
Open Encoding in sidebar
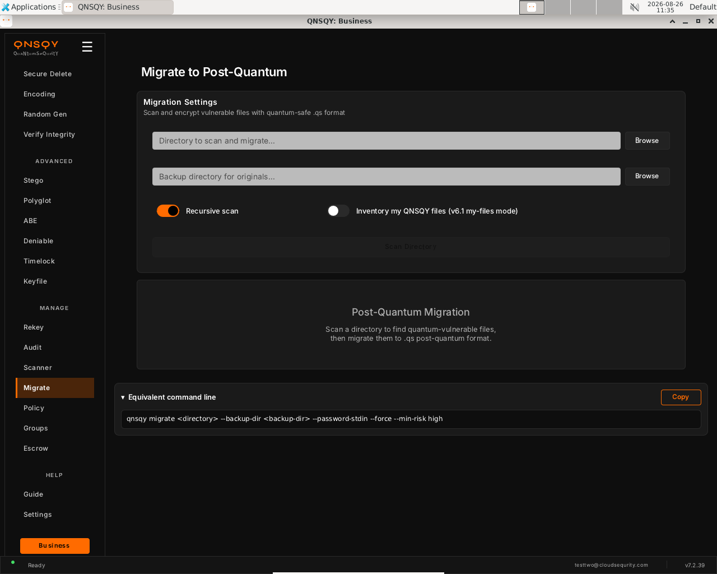[x=55, y=94]
